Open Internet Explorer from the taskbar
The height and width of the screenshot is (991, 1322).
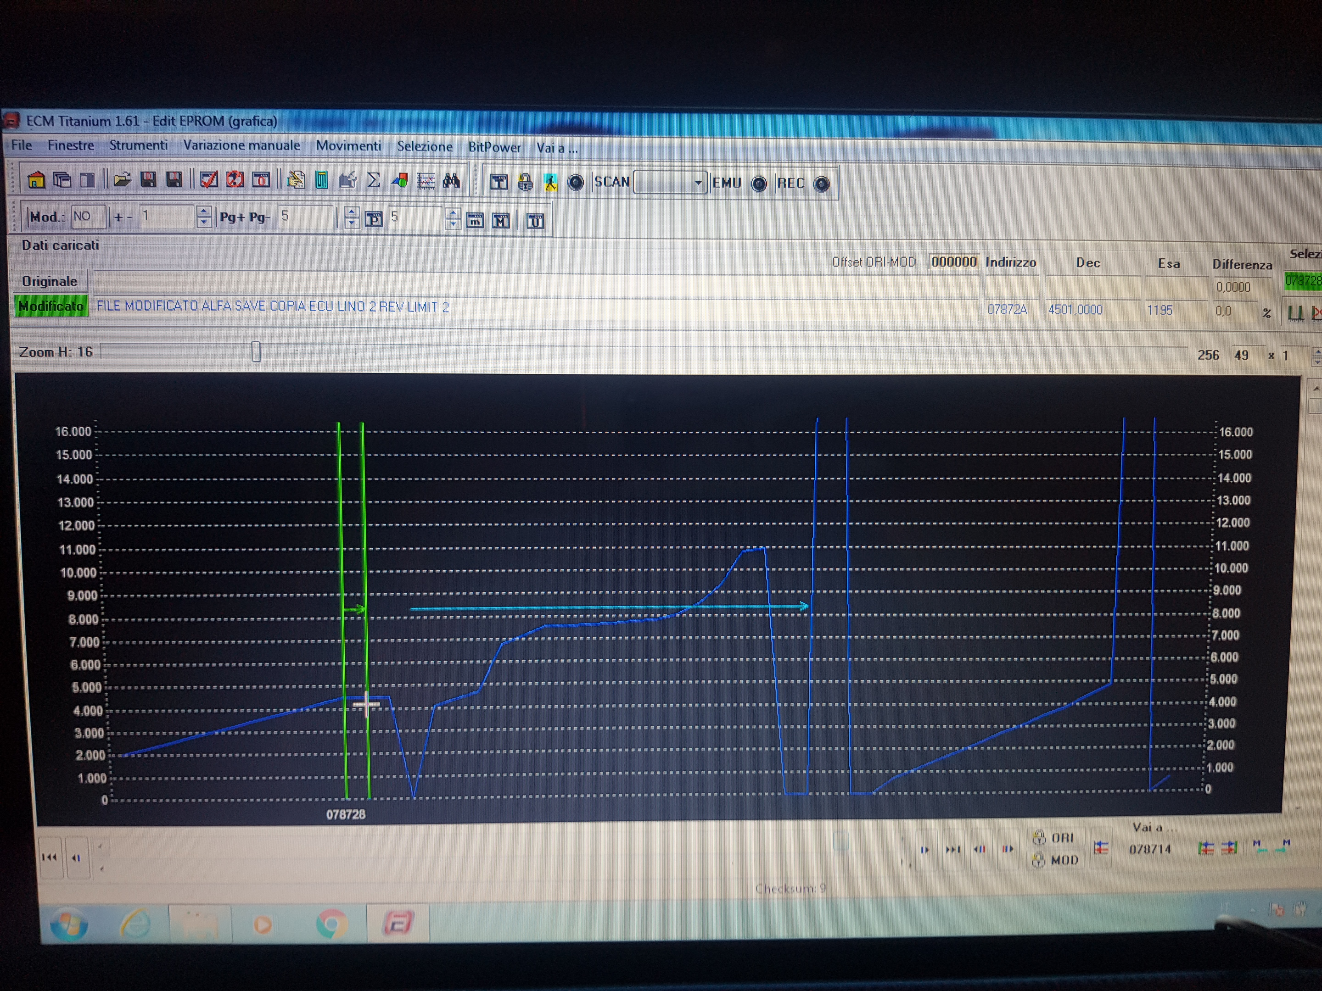tap(136, 924)
